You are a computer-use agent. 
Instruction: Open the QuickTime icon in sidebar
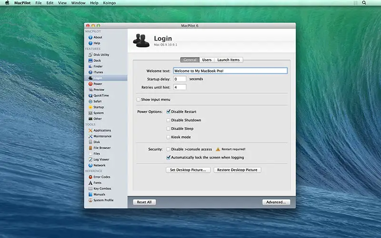tap(90, 96)
